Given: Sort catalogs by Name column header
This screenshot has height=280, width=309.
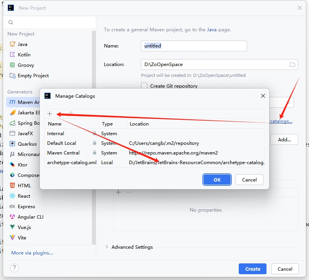Looking at the screenshot, I should [72, 124].
